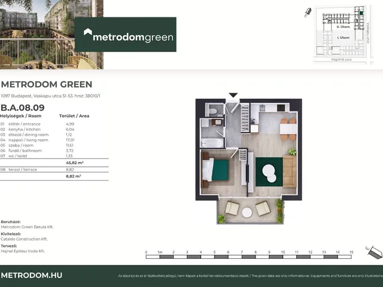Click the north arrow icon above site map
The width and height of the screenshot is (383, 287).
[x=308, y=13]
